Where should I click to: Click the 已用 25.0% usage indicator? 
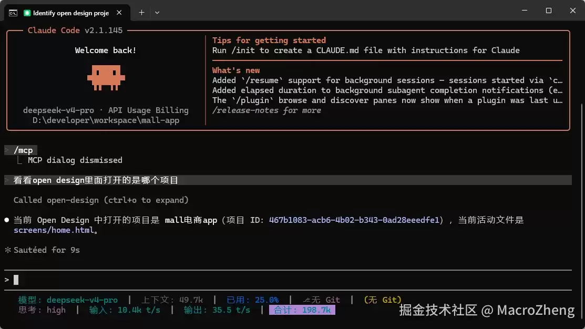click(253, 300)
